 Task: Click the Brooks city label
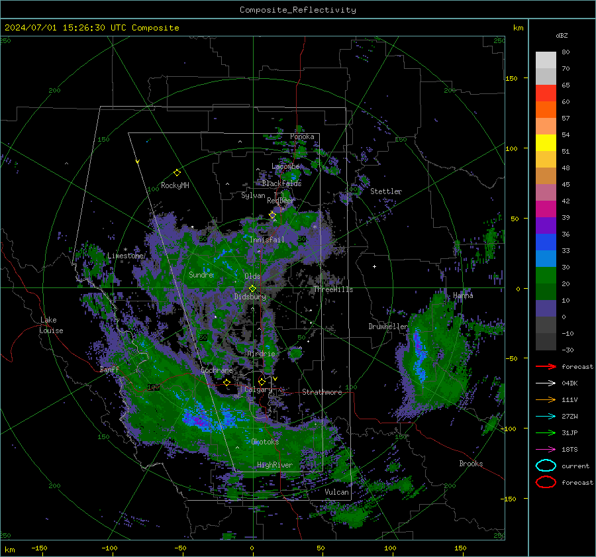click(471, 464)
